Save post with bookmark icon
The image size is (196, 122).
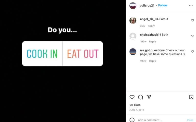(191, 97)
